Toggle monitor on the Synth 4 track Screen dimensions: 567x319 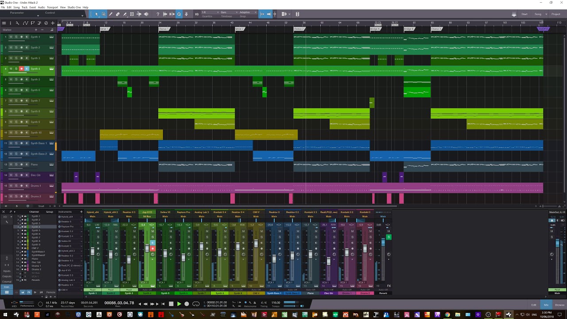[x=27, y=69]
